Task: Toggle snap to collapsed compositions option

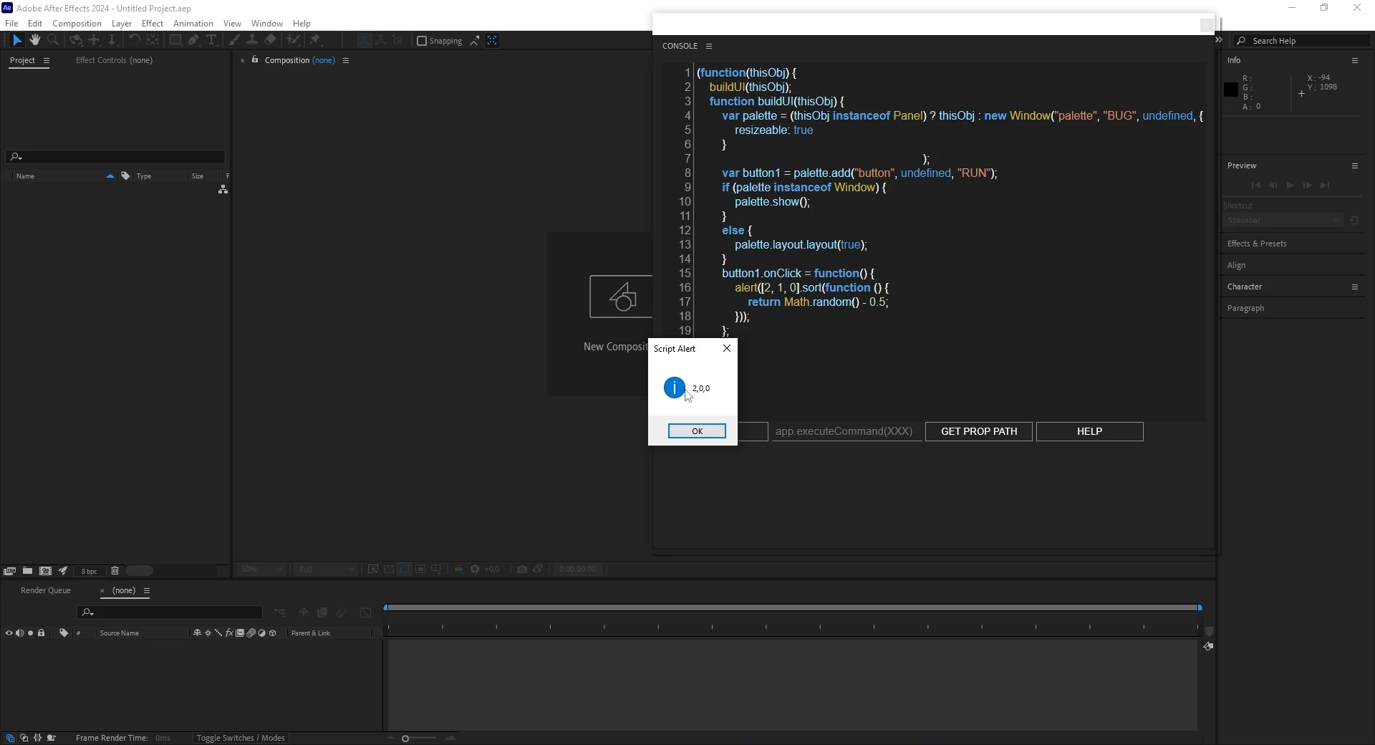Action: 493,41
